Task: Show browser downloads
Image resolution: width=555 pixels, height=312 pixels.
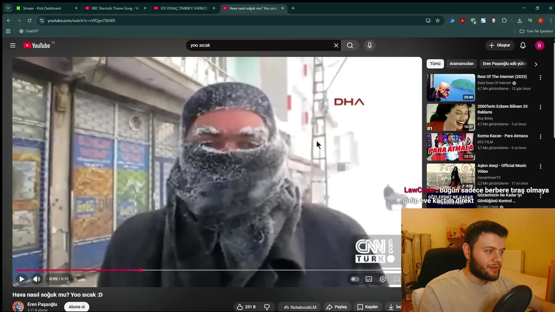Action: [519, 20]
